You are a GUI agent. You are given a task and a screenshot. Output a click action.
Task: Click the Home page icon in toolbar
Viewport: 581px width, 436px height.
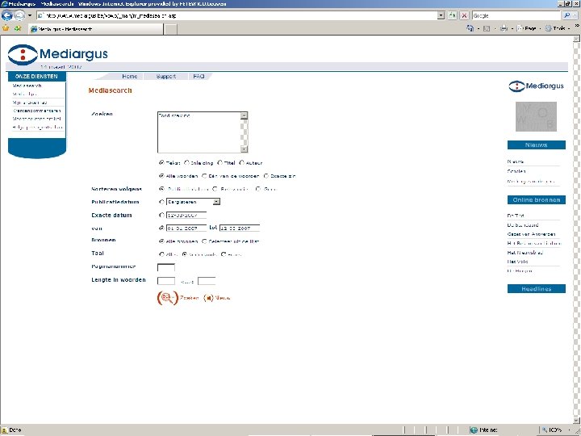tap(470, 28)
